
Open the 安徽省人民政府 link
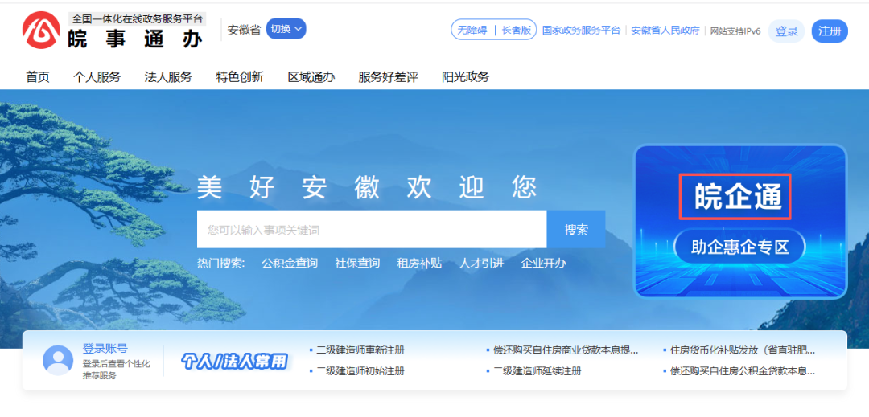coord(665,31)
